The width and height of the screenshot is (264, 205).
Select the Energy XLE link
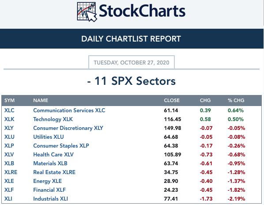(47, 181)
